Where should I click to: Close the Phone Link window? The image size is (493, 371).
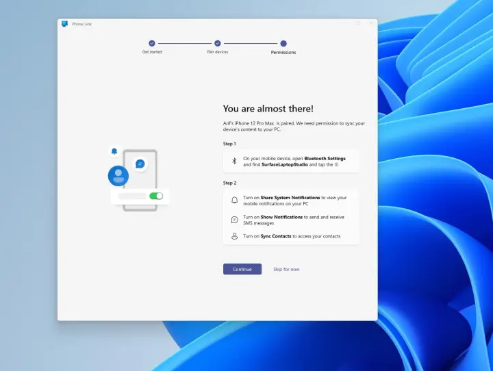click(x=371, y=23)
